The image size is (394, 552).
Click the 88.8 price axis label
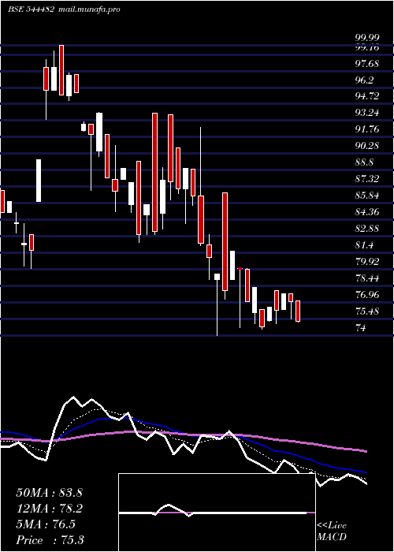(364, 162)
